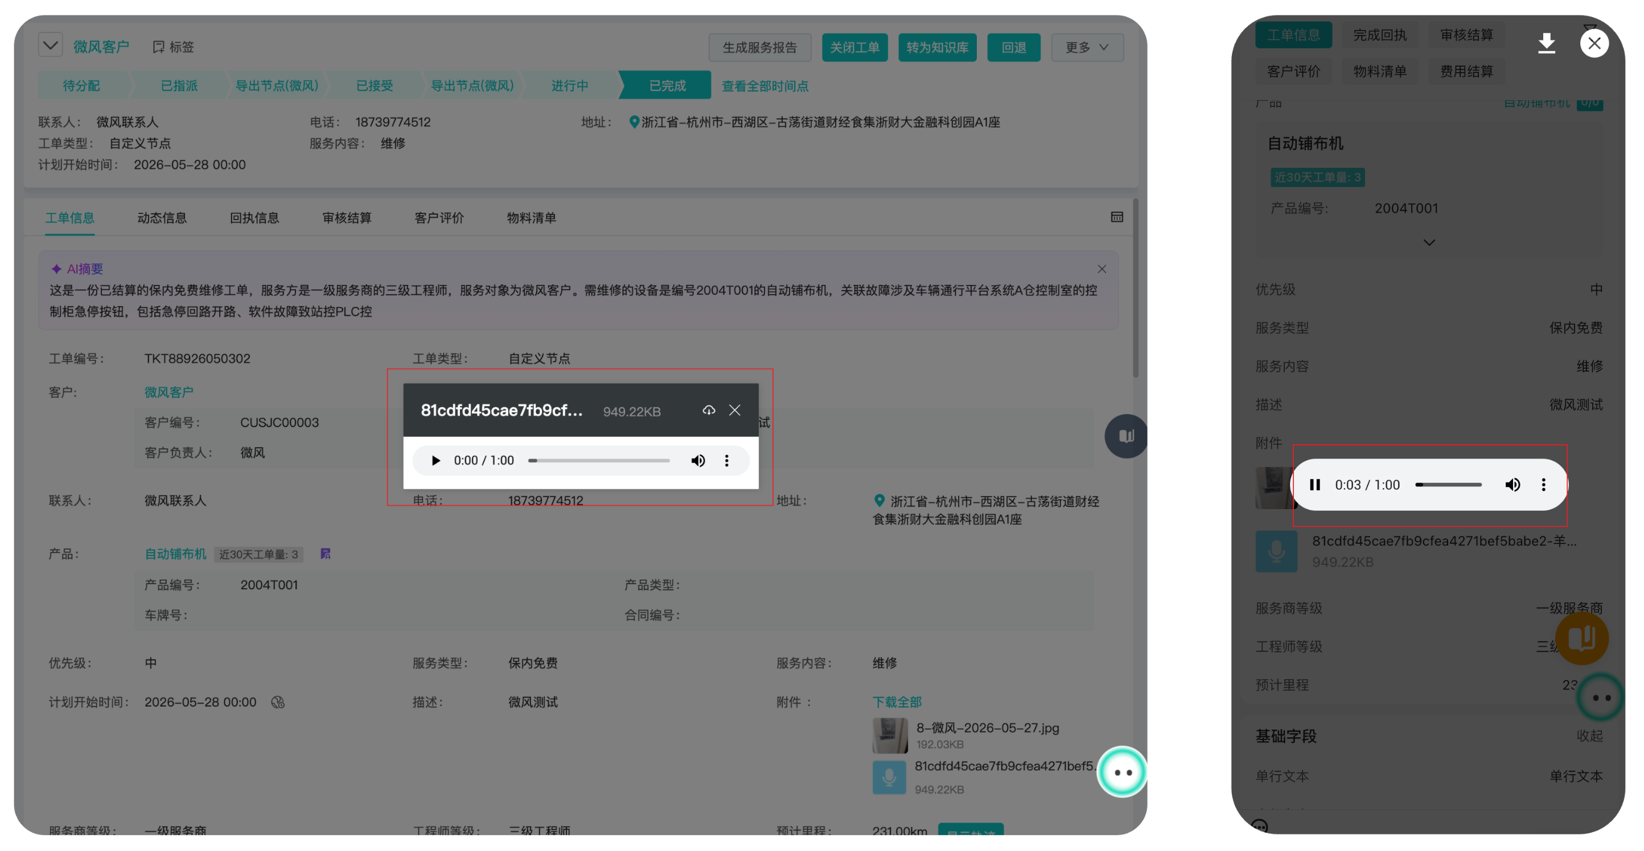1644x851 pixels.
Task: Open mobile attachment image thumbnail
Action: pyautogui.click(x=1275, y=488)
